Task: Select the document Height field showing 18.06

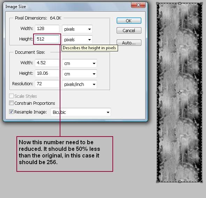Action: click(47, 73)
